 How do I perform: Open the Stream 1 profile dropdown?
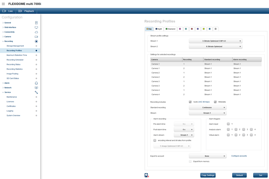(x=216, y=41)
